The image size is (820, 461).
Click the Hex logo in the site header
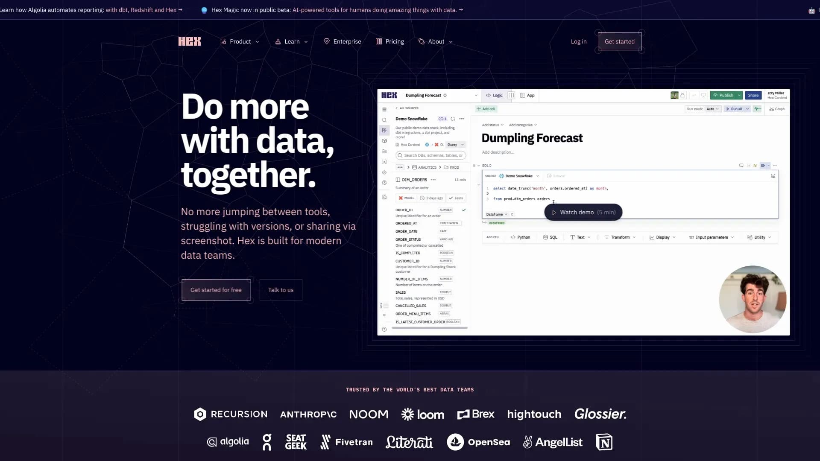pyautogui.click(x=190, y=41)
